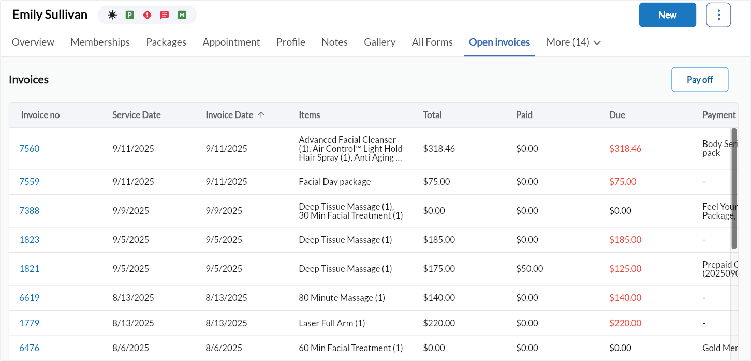The image size is (751, 361).
Task: Click the Due column header
Action: pyautogui.click(x=617, y=115)
